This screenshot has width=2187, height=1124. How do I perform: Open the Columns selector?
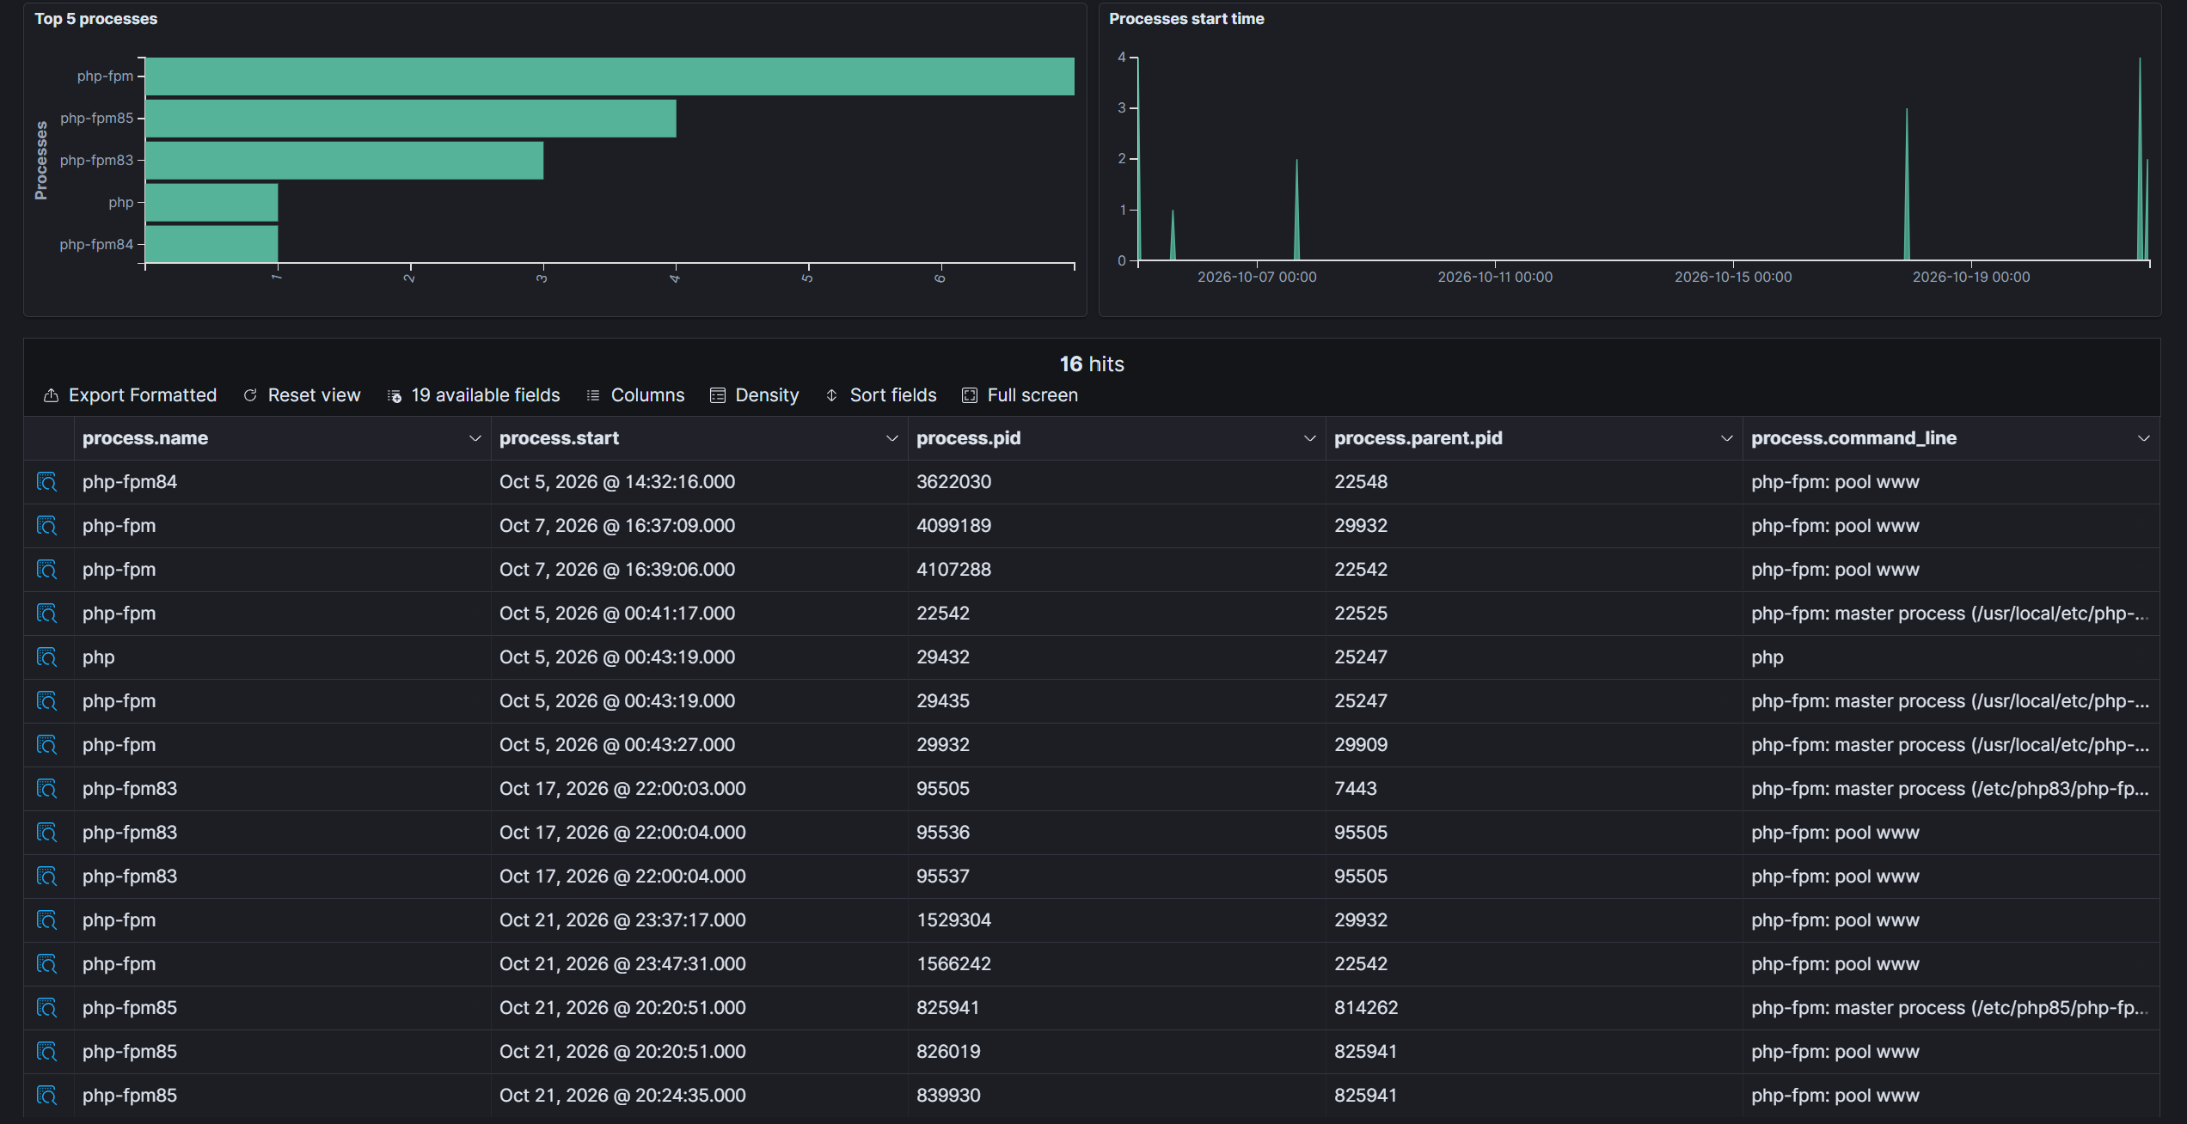click(635, 395)
